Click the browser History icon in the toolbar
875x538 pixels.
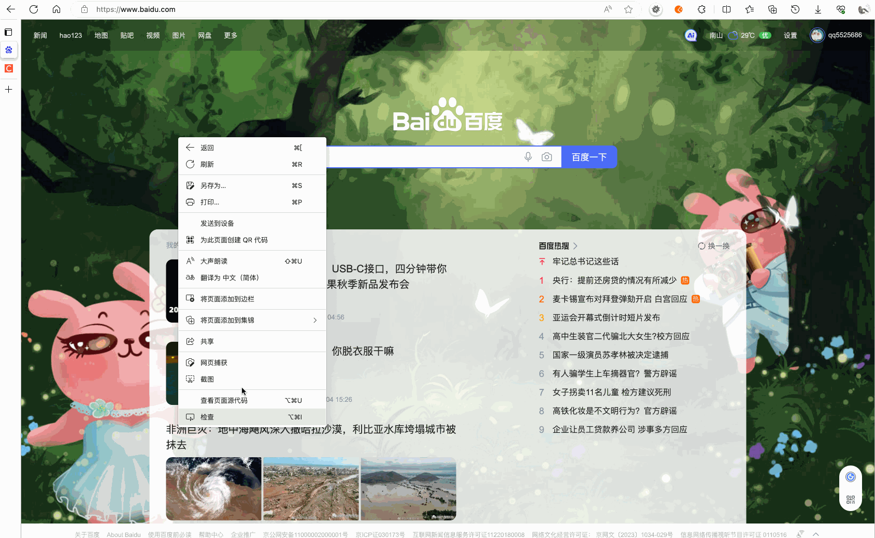[x=795, y=9]
